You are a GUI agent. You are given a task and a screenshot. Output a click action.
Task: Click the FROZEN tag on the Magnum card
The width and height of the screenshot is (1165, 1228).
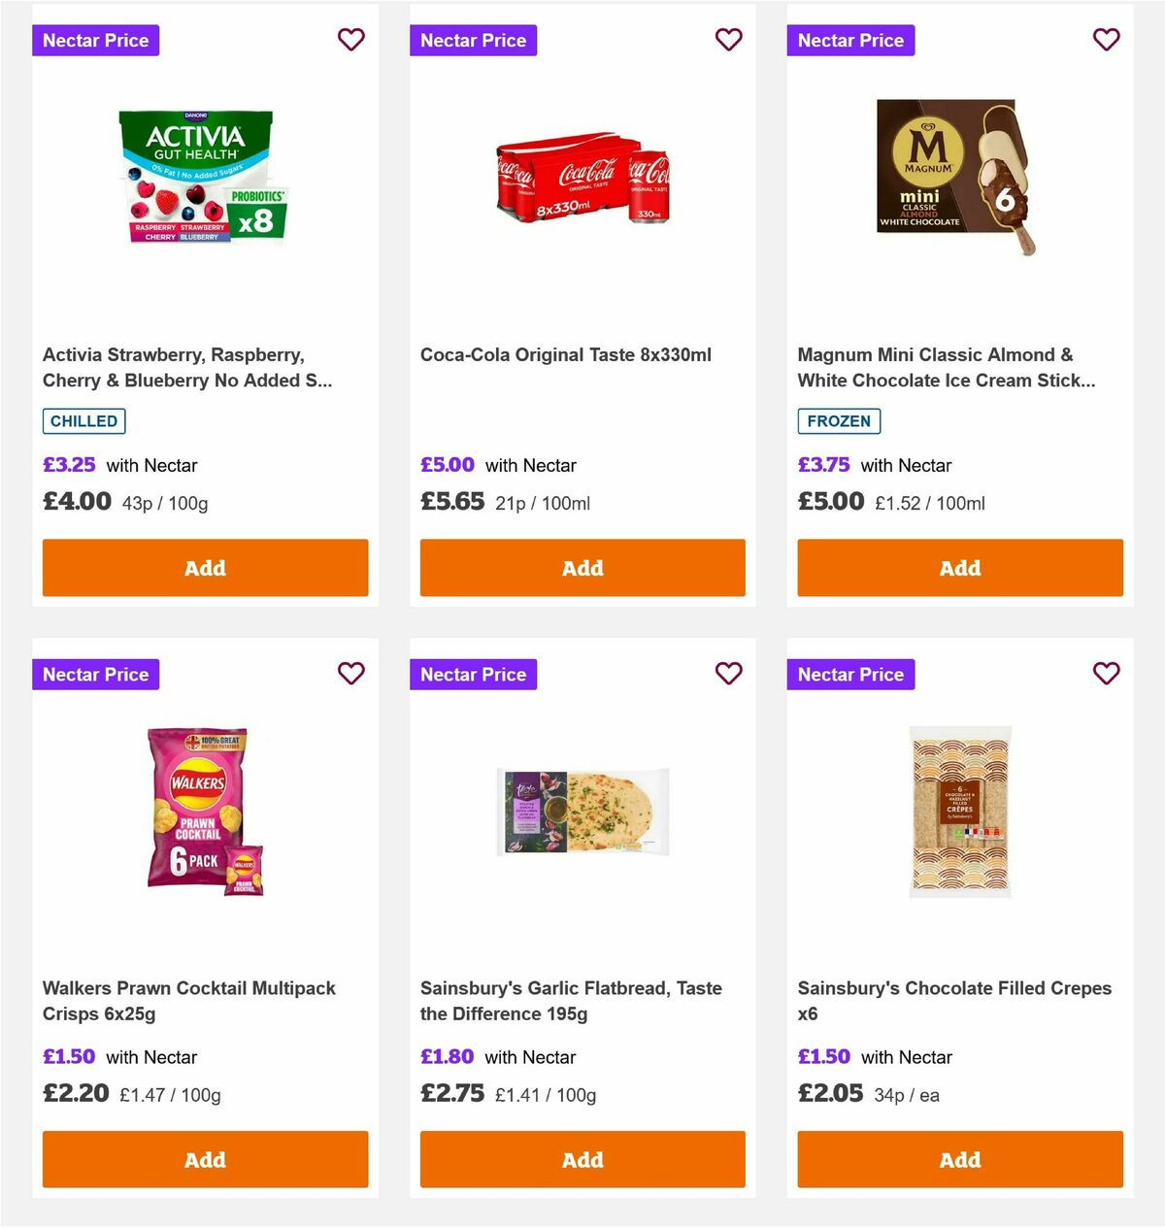click(839, 421)
